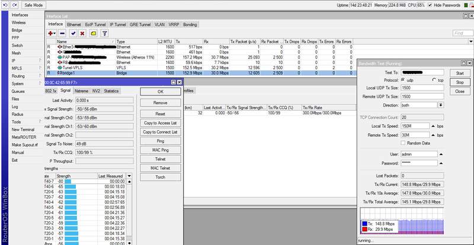Toggle the Hide Passwords checkbox
The height and width of the screenshot is (245, 474).
point(430,5)
